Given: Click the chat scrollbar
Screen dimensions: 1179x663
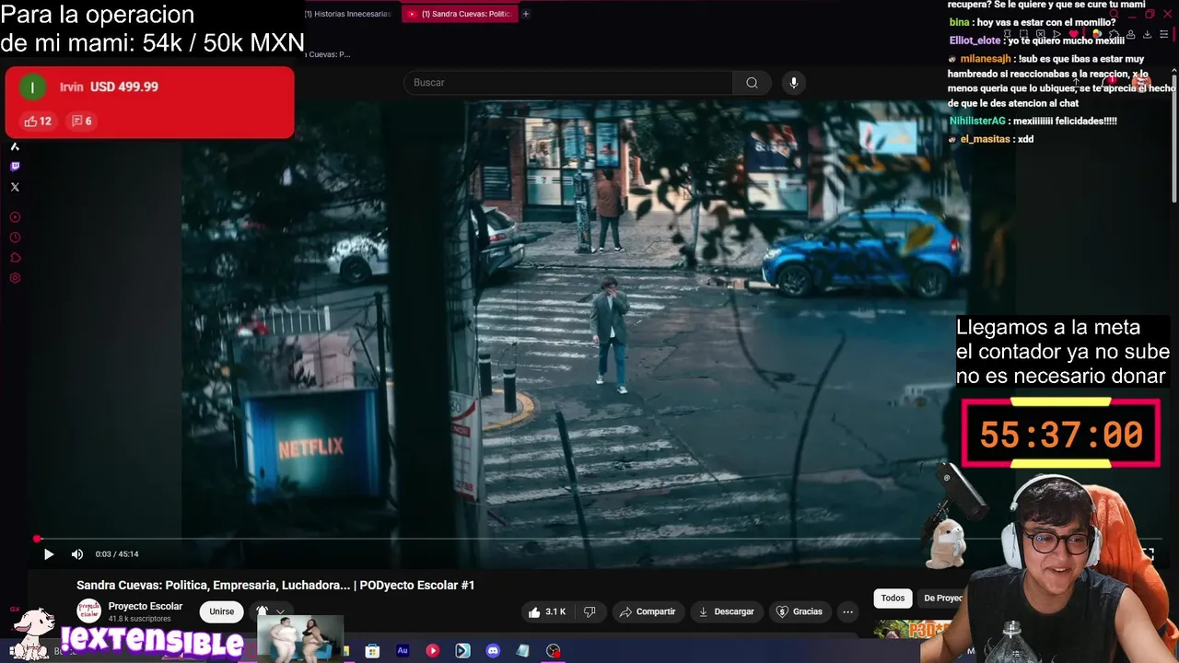Looking at the screenshot, I should pos(1174,138).
